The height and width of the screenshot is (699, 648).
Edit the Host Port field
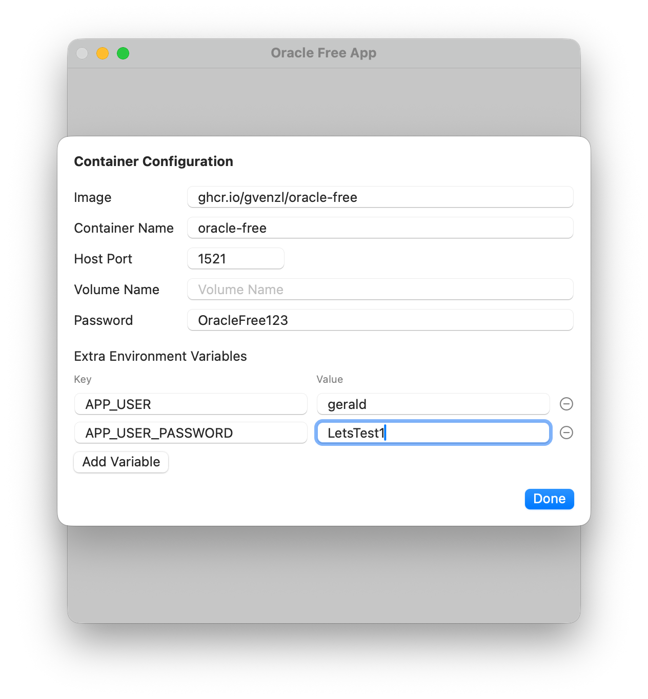click(x=236, y=259)
